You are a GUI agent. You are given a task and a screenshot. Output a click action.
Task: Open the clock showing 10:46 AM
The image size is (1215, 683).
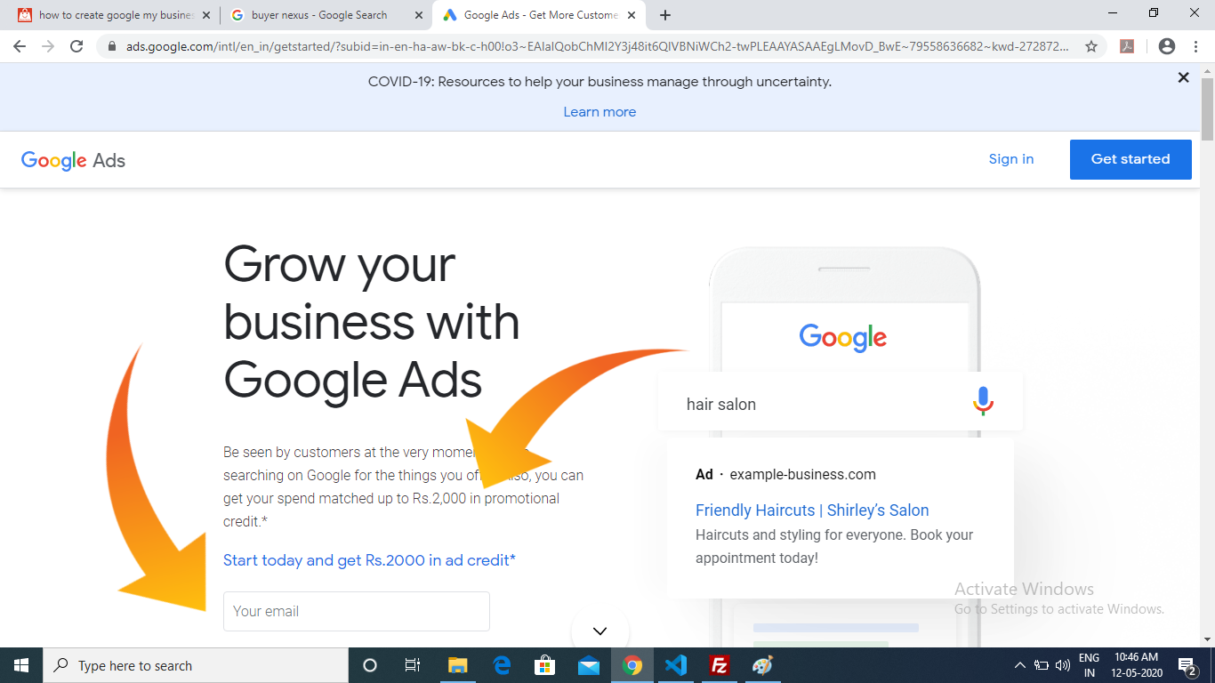[1136, 665]
